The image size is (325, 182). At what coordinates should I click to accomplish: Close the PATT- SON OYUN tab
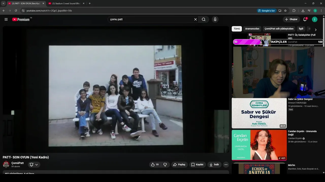[x=43, y=4]
